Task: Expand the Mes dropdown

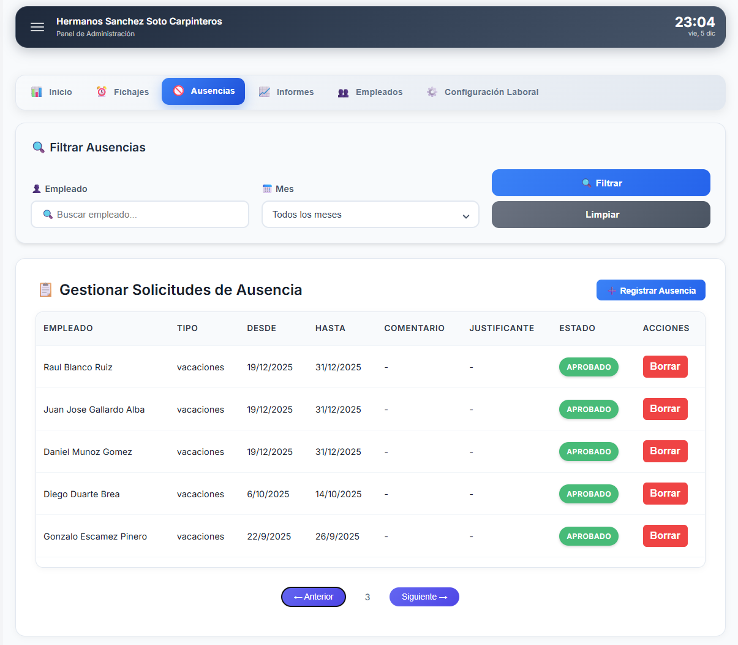Action: 370,215
